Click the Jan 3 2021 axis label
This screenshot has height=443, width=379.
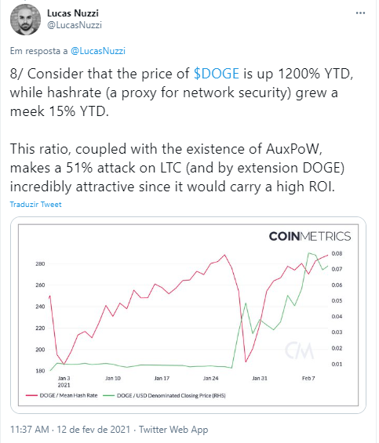pos(64,381)
